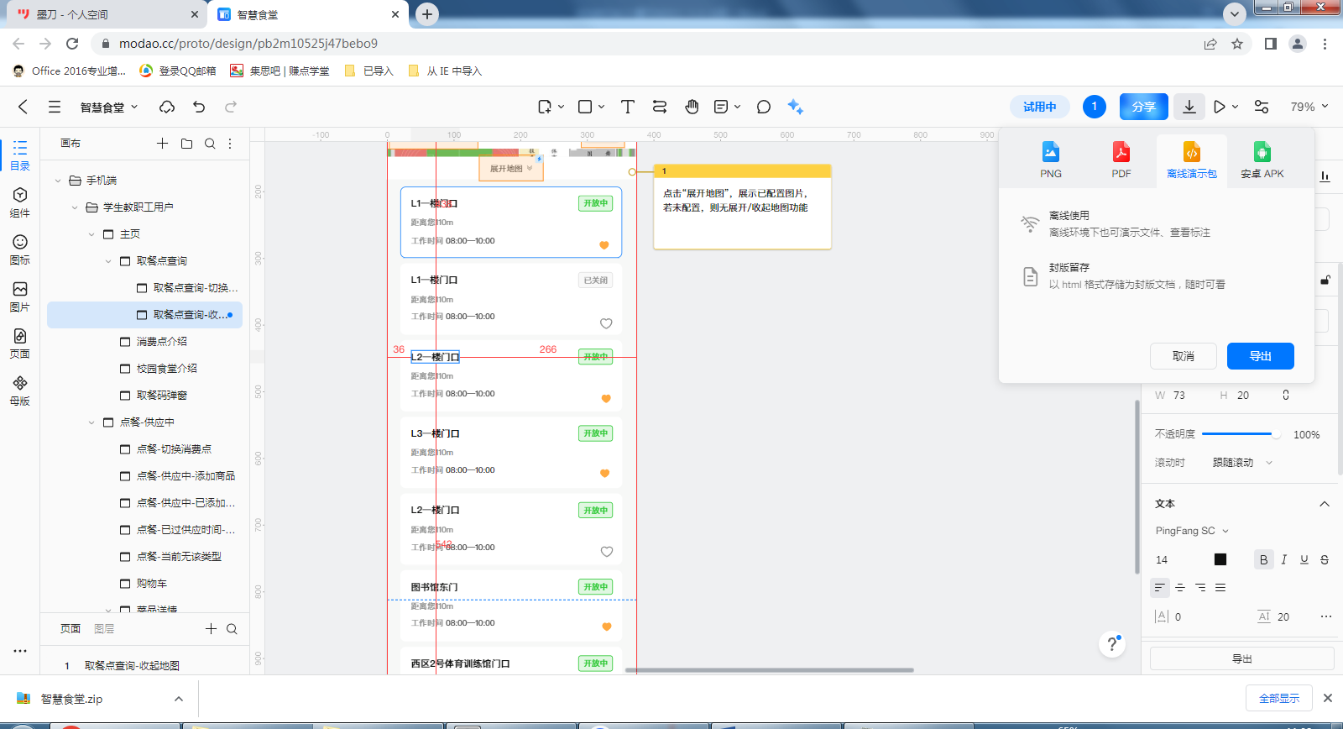Choose 离线演示包 export format
This screenshot has height=729, width=1343.
point(1192,160)
